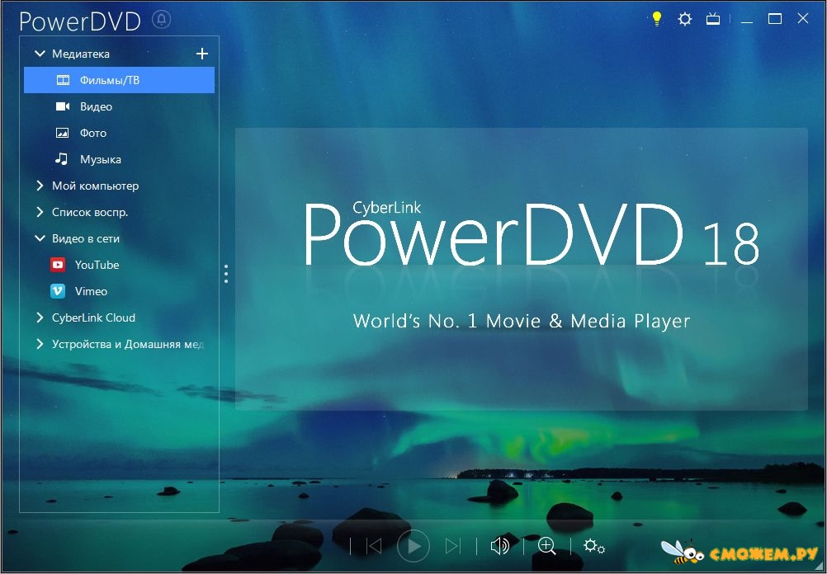Click the blue Vimeo icon

point(58,291)
